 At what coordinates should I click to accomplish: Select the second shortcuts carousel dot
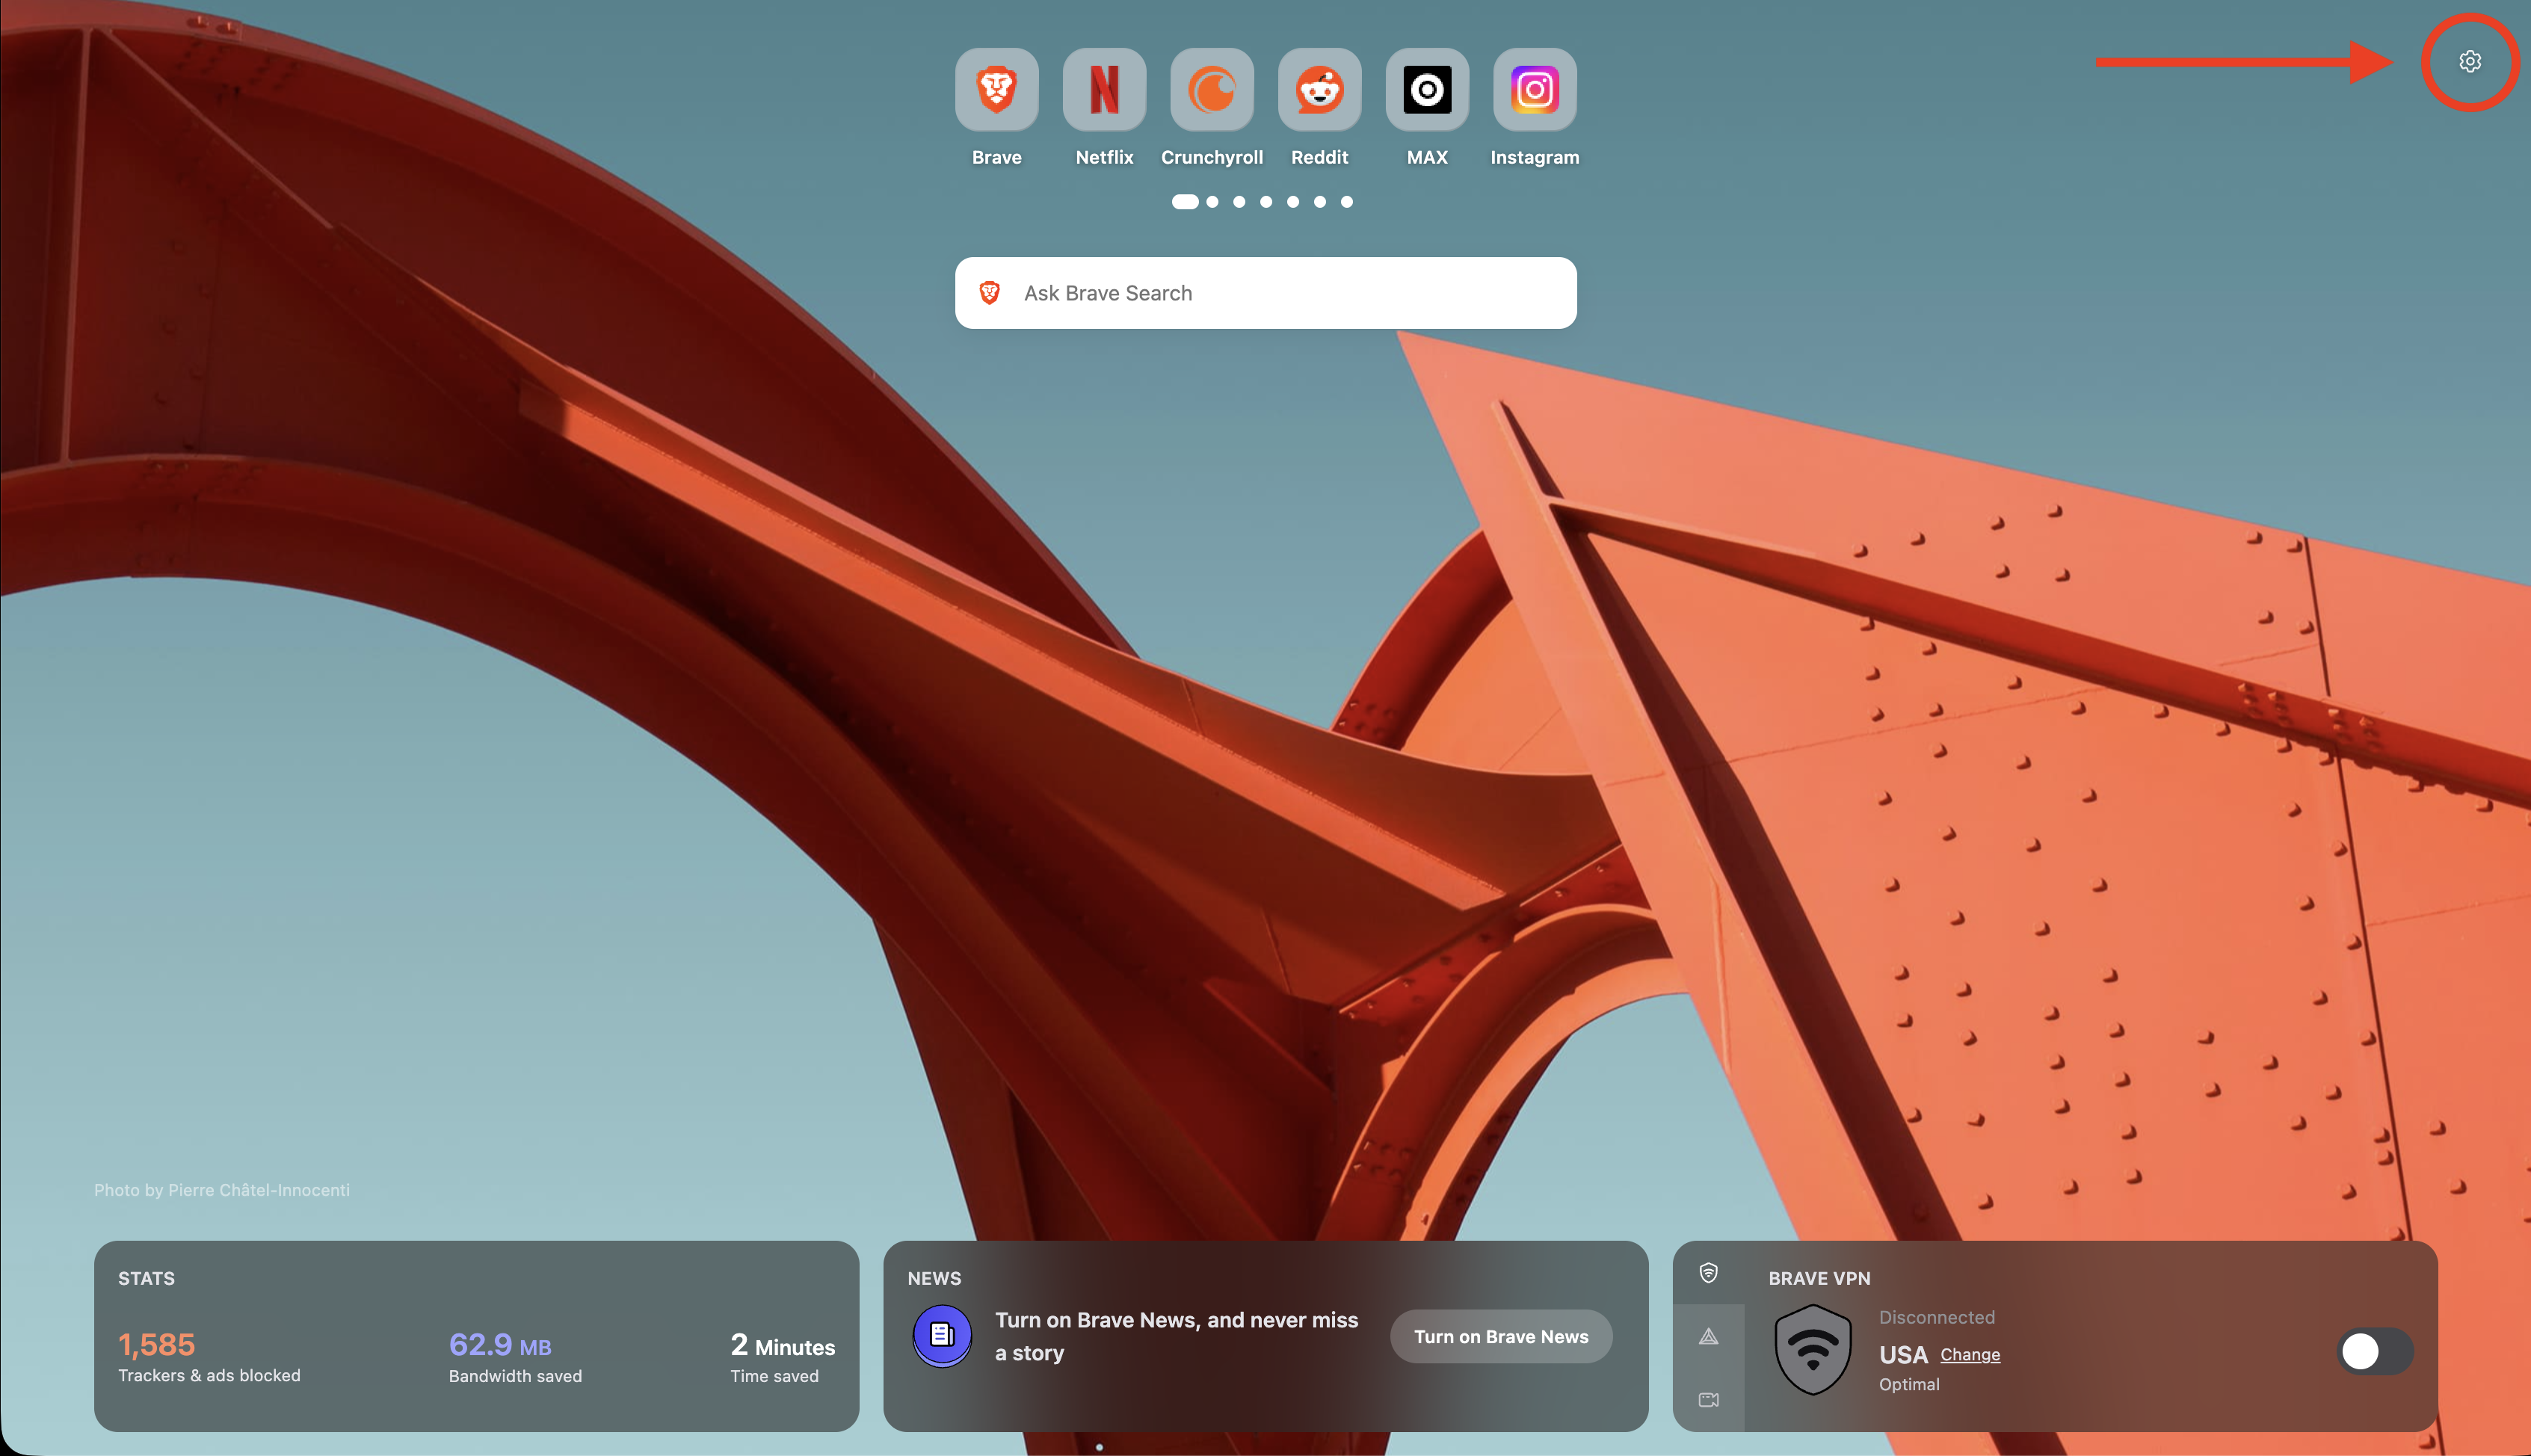click(x=1212, y=202)
